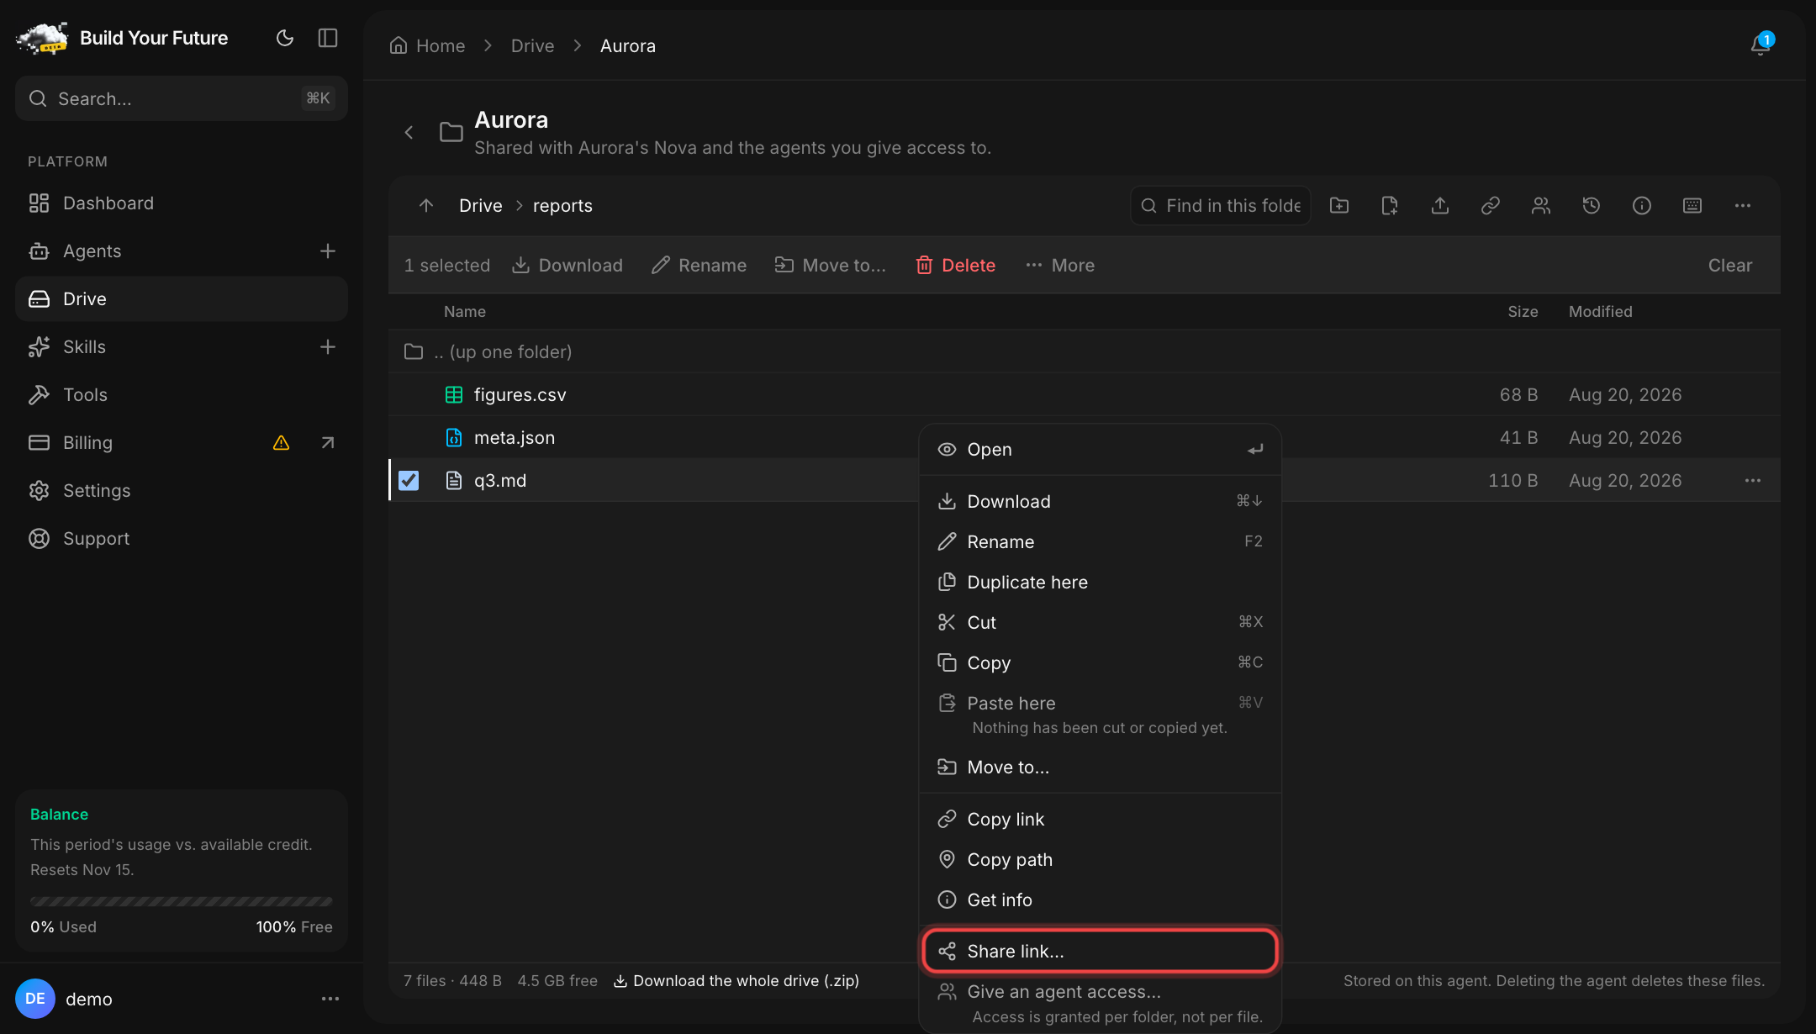Open agent access people icon in toolbar
Viewport: 1816px width, 1034px height.
(x=1541, y=206)
